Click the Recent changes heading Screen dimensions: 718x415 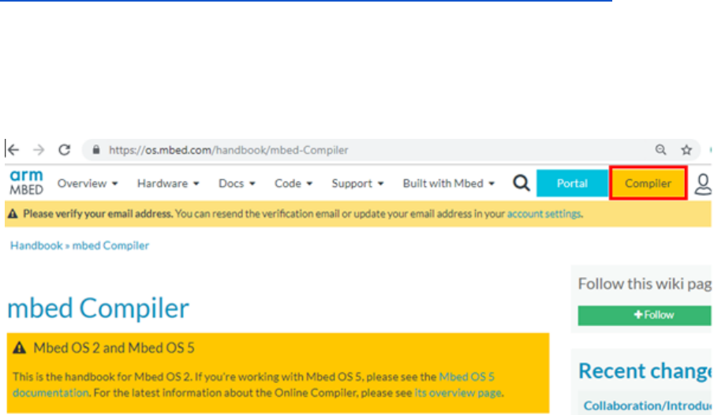pyautogui.click(x=645, y=371)
